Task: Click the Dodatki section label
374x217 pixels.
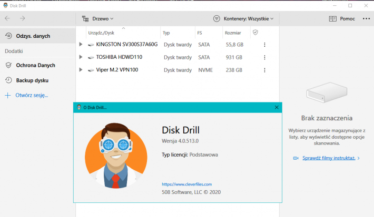Action: click(14, 51)
